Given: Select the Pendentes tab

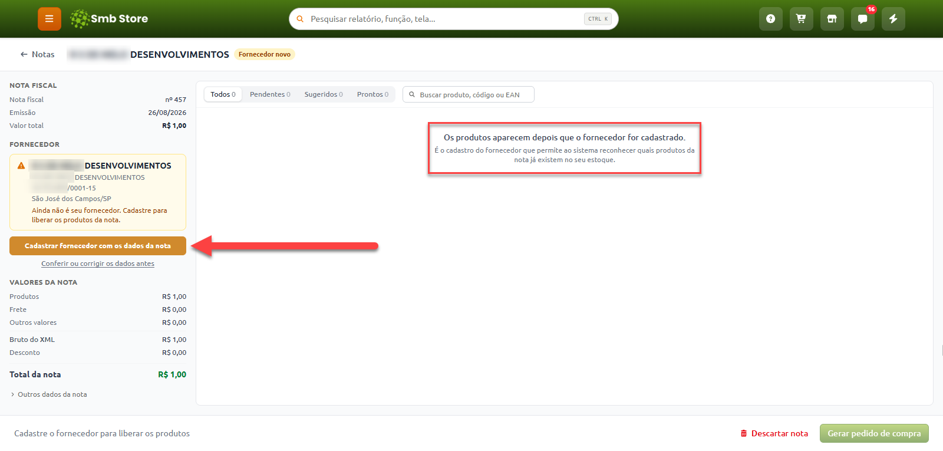Looking at the screenshot, I should pyautogui.click(x=270, y=94).
